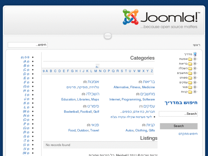The image size is (208, 156).
Task: Open the קניות category heading
Action: (150, 125)
